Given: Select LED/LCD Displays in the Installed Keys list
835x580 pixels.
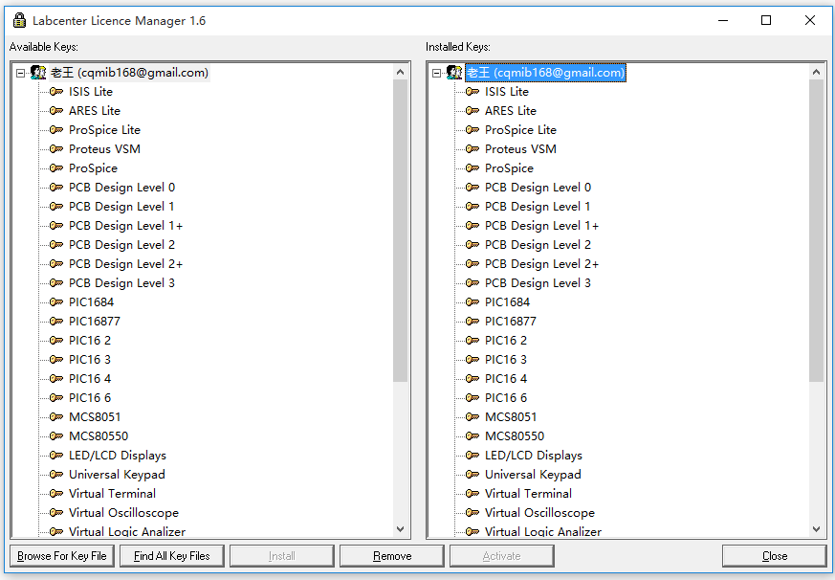Looking at the screenshot, I should (x=533, y=456).
